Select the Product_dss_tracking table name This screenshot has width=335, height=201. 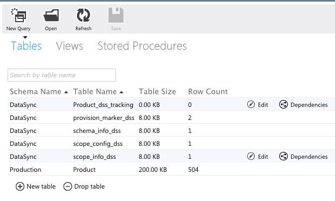pos(103,105)
